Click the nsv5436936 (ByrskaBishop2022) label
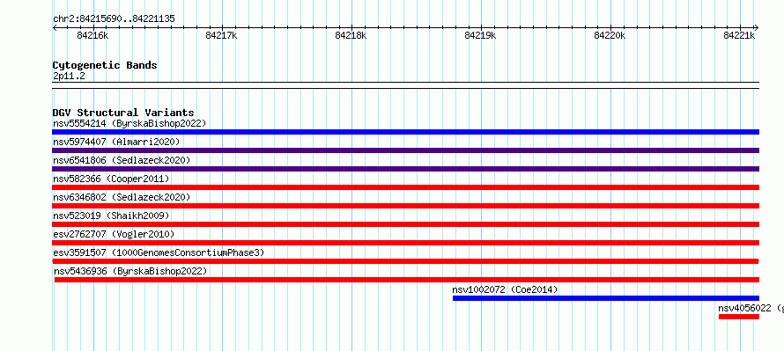Screen dimensions: 784x351 (x=130, y=271)
